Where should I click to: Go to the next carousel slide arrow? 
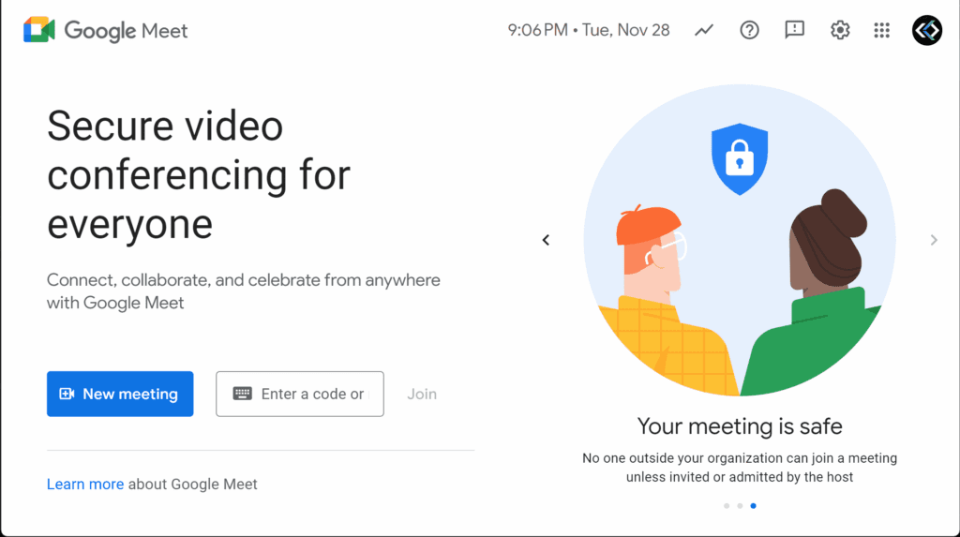click(x=934, y=240)
